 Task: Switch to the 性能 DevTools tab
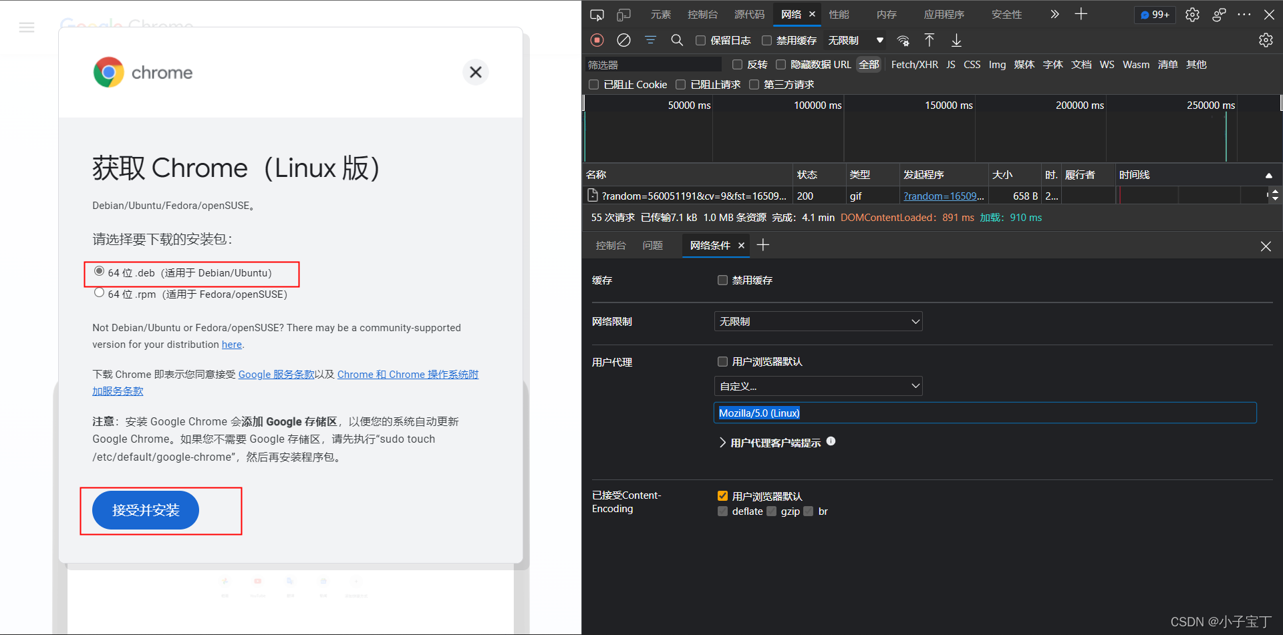(x=839, y=15)
